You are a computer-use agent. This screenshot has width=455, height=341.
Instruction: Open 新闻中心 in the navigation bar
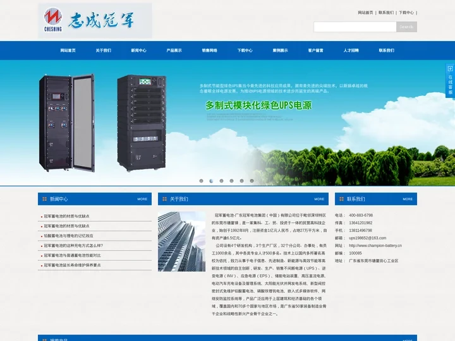(x=138, y=51)
